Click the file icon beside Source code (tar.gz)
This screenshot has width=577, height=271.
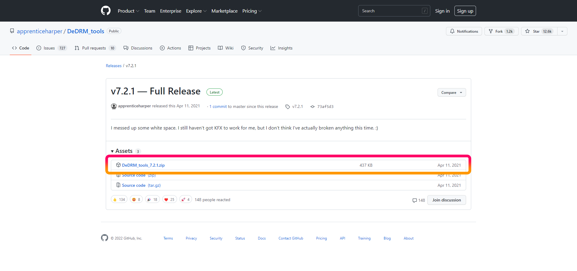pyautogui.click(x=118, y=185)
